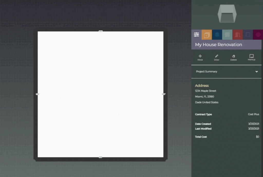This screenshot has width=263, height=177.
Task: Collapse the Project Summary chevron
Action: 256,72
